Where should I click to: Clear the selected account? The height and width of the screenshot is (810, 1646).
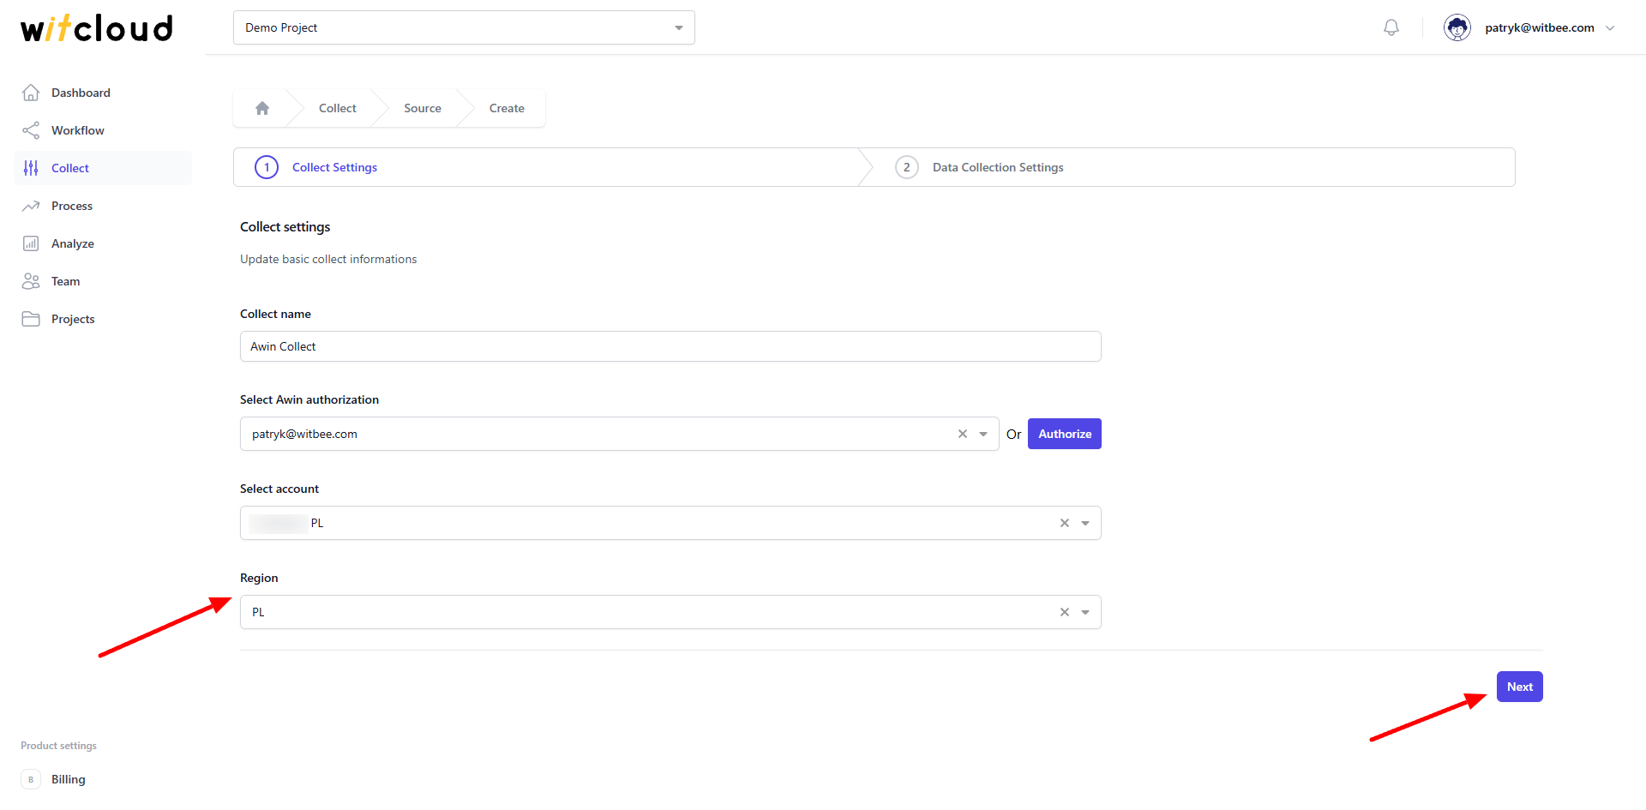pos(1065,523)
